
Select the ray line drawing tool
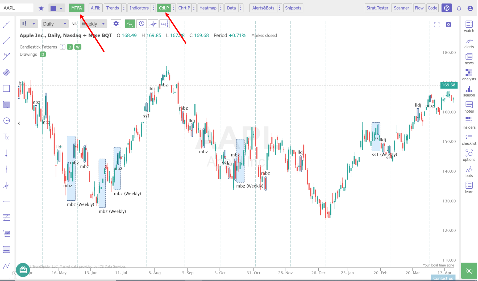(6, 40)
